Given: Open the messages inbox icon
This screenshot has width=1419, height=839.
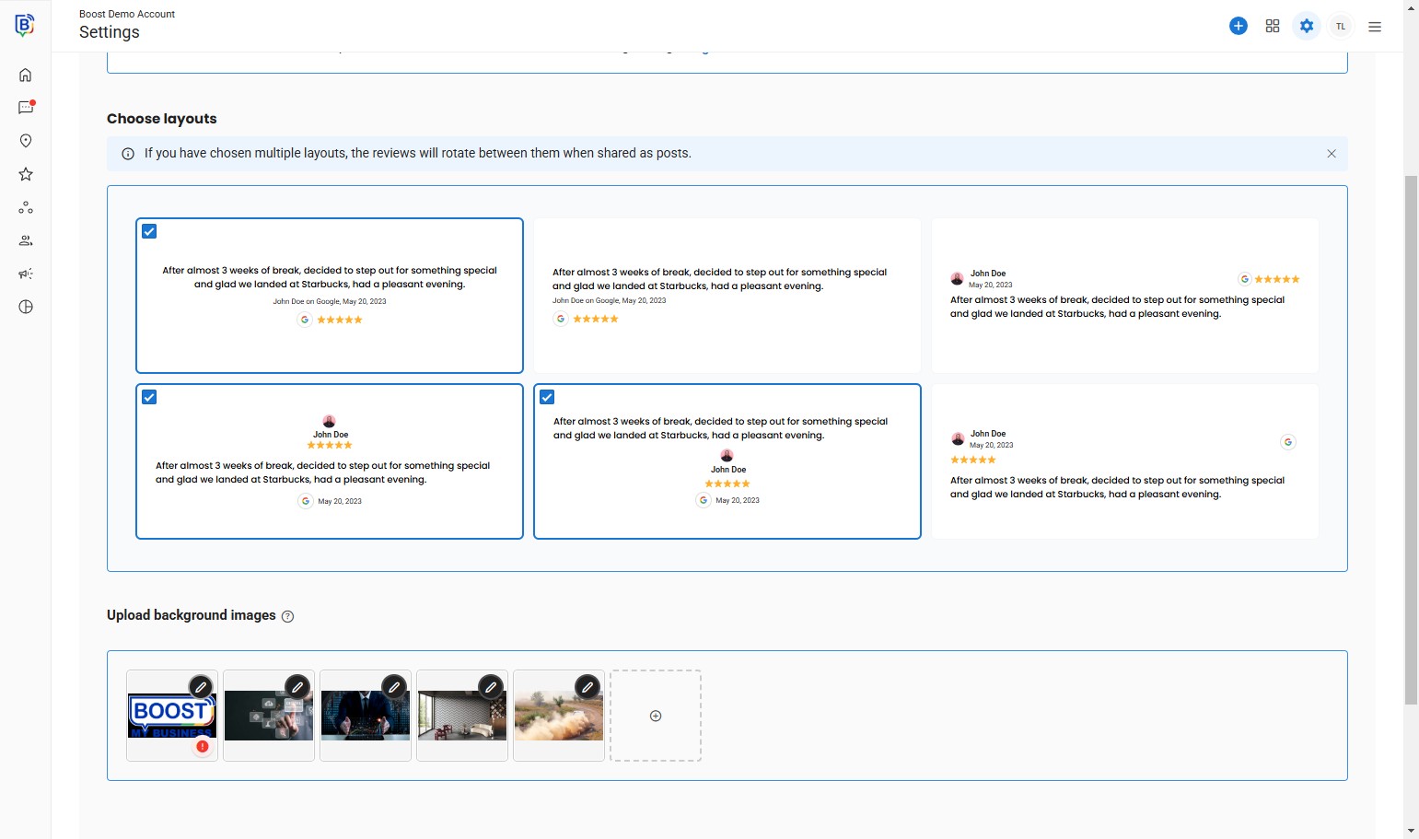Looking at the screenshot, I should click(26, 108).
